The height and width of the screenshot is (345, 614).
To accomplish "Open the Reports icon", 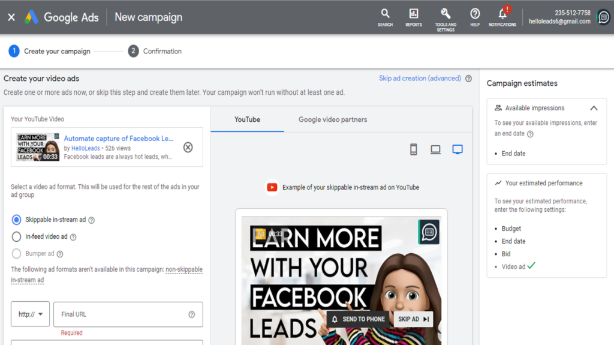I will [414, 17].
